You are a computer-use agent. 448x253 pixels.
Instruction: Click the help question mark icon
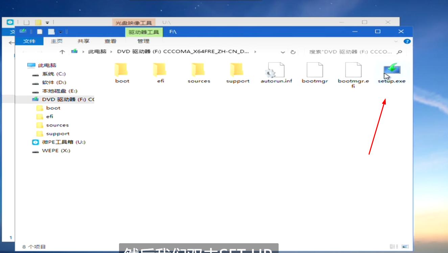(407, 41)
